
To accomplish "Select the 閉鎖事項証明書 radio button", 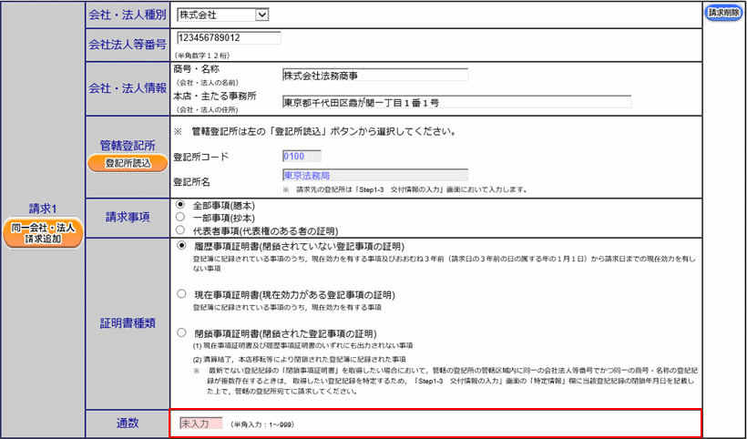I will [x=181, y=332].
